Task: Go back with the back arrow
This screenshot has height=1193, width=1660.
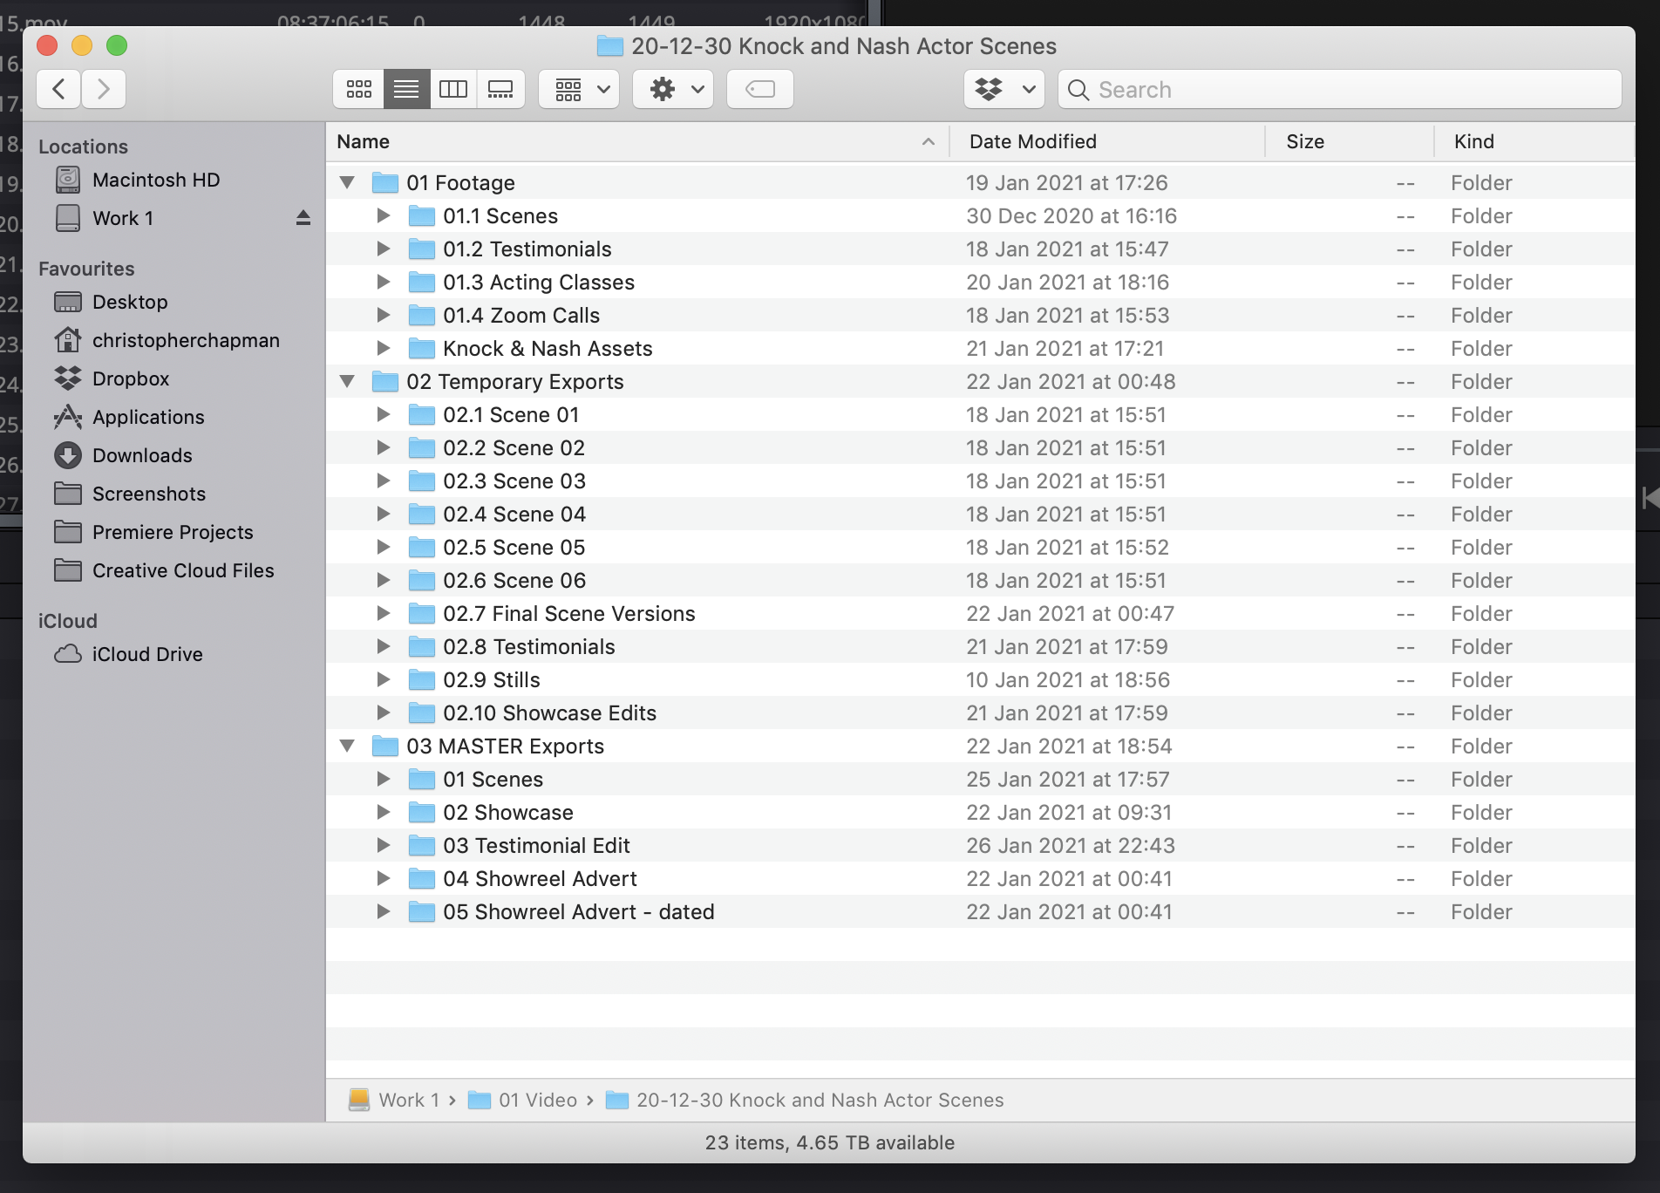Action: tap(58, 89)
